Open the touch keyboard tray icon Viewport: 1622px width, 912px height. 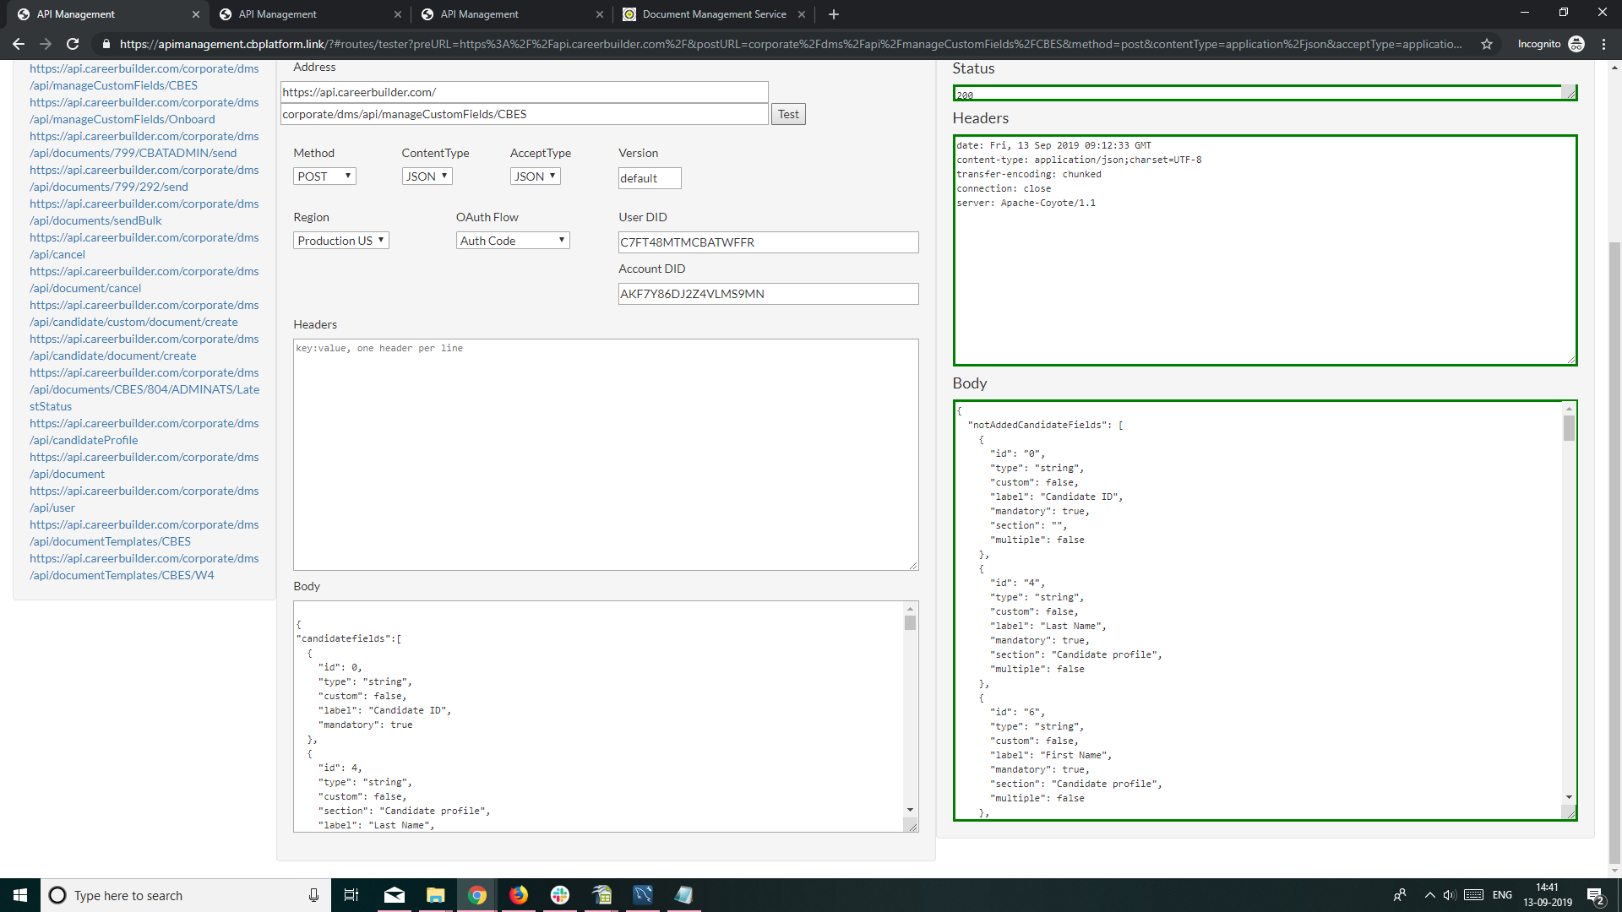tap(1474, 895)
